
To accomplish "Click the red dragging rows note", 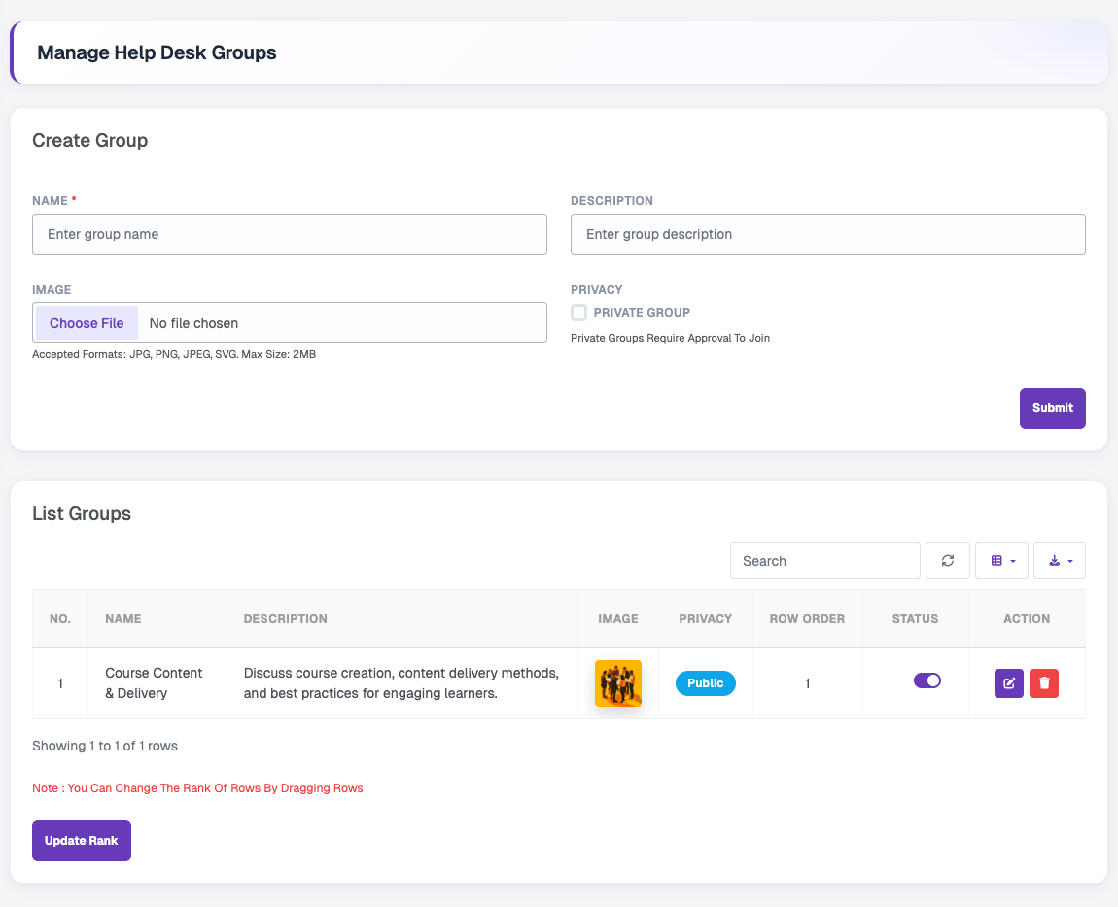I will pyautogui.click(x=197, y=788).
